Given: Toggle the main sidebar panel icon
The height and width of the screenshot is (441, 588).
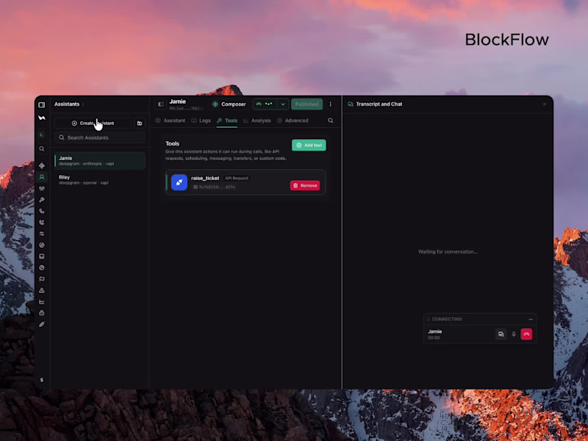Looking at the screenshot, I should point(42,104).
